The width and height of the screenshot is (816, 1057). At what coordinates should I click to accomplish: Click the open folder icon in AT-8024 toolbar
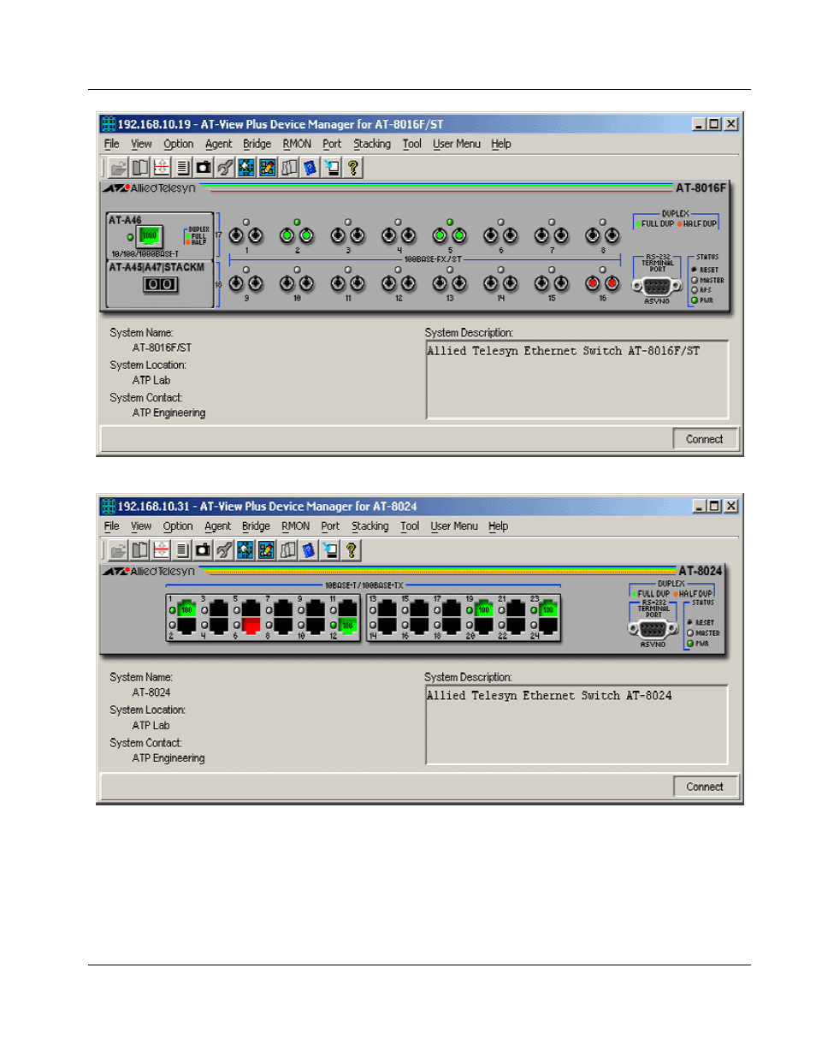click(118, 550)
